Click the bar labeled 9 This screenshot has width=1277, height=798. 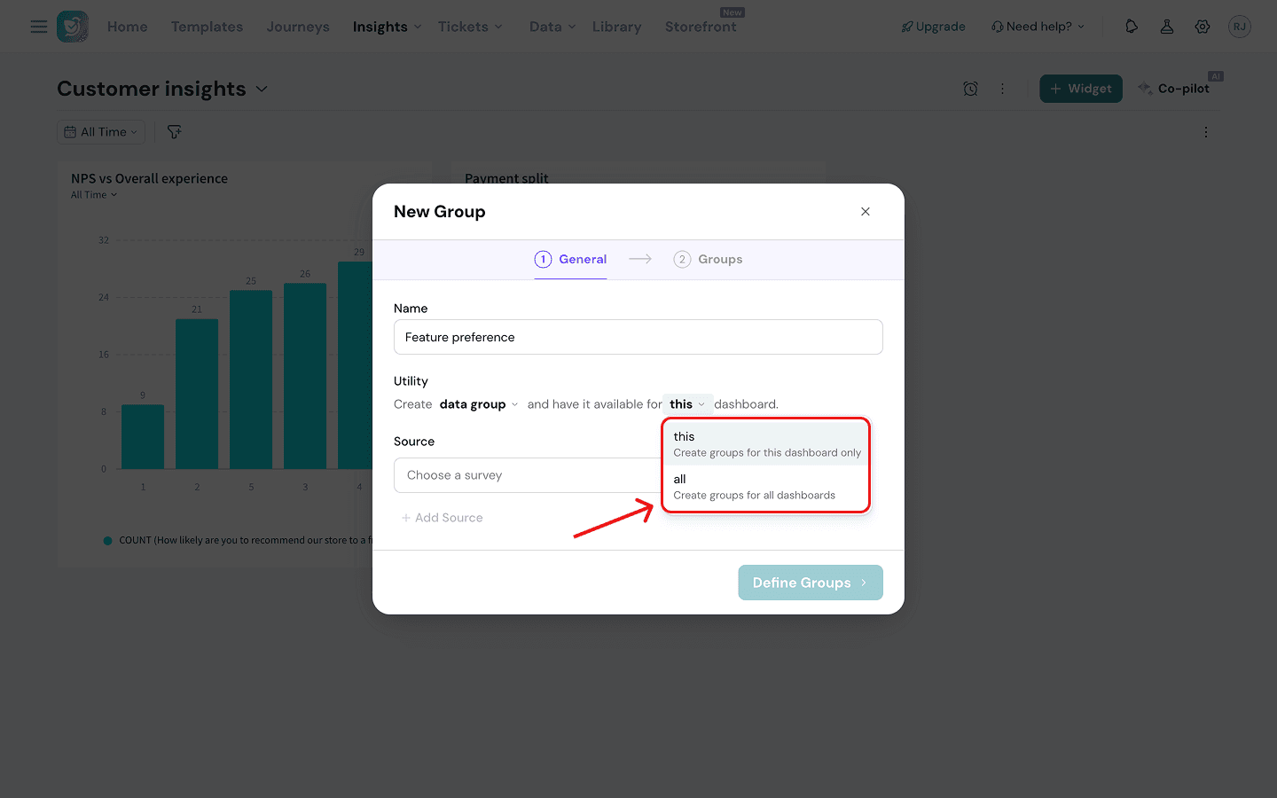[143, 437]
